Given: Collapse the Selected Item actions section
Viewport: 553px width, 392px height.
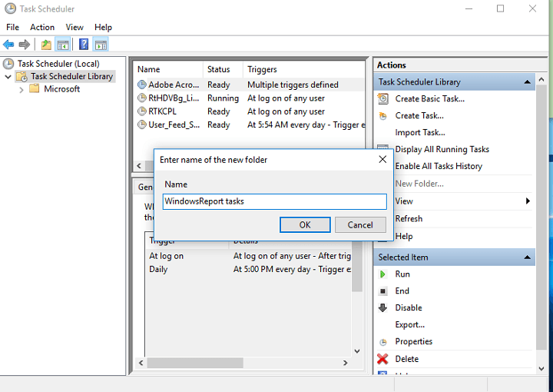Looking at the screenshot, I should [528, 257].
